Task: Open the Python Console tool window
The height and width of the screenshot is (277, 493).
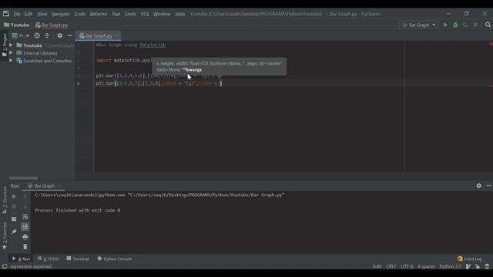Action: (x=115, y=259)
